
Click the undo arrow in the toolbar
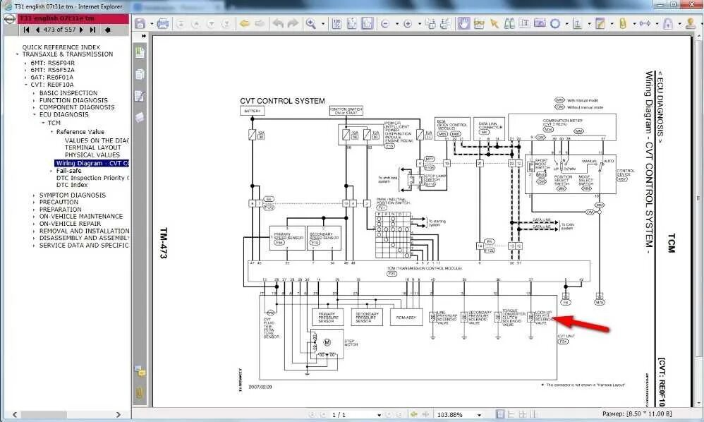277,23
